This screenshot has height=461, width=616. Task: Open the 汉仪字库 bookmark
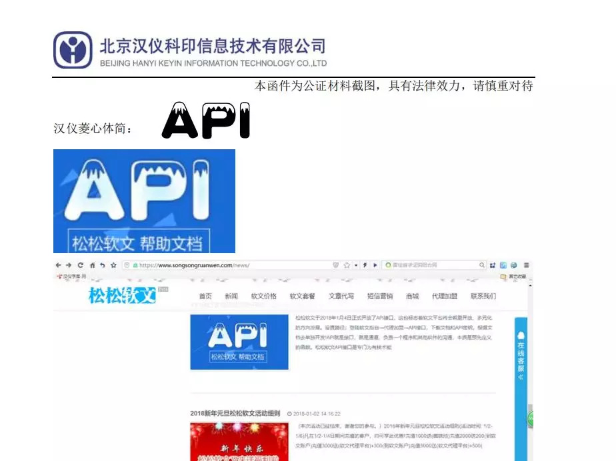click(71, 276)
